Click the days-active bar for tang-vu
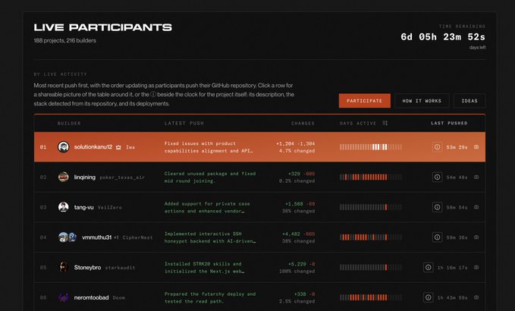 pyautogui.click(x=370, y=207)
